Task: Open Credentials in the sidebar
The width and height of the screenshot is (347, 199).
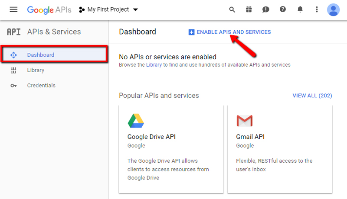Action: point(55,85)
